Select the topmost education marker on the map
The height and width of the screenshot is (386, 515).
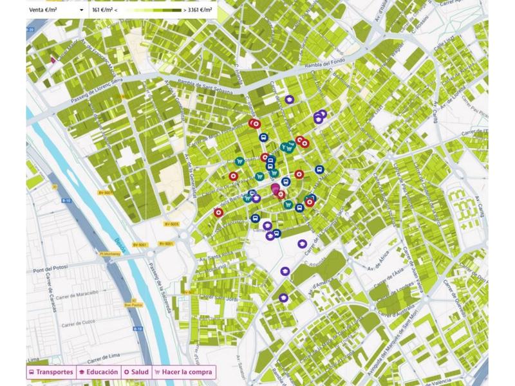pyautogui.click(x=290, y=100)
